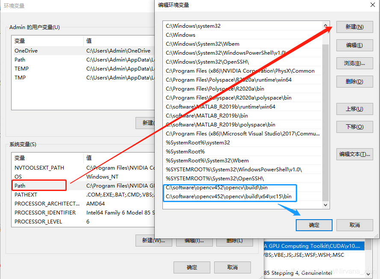Select %SystemRoot%\system32 entry
380x279 pixels.
243,142
